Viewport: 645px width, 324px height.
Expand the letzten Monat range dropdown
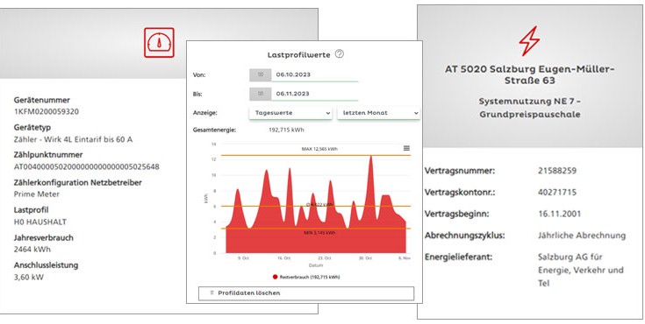[378, 113]
